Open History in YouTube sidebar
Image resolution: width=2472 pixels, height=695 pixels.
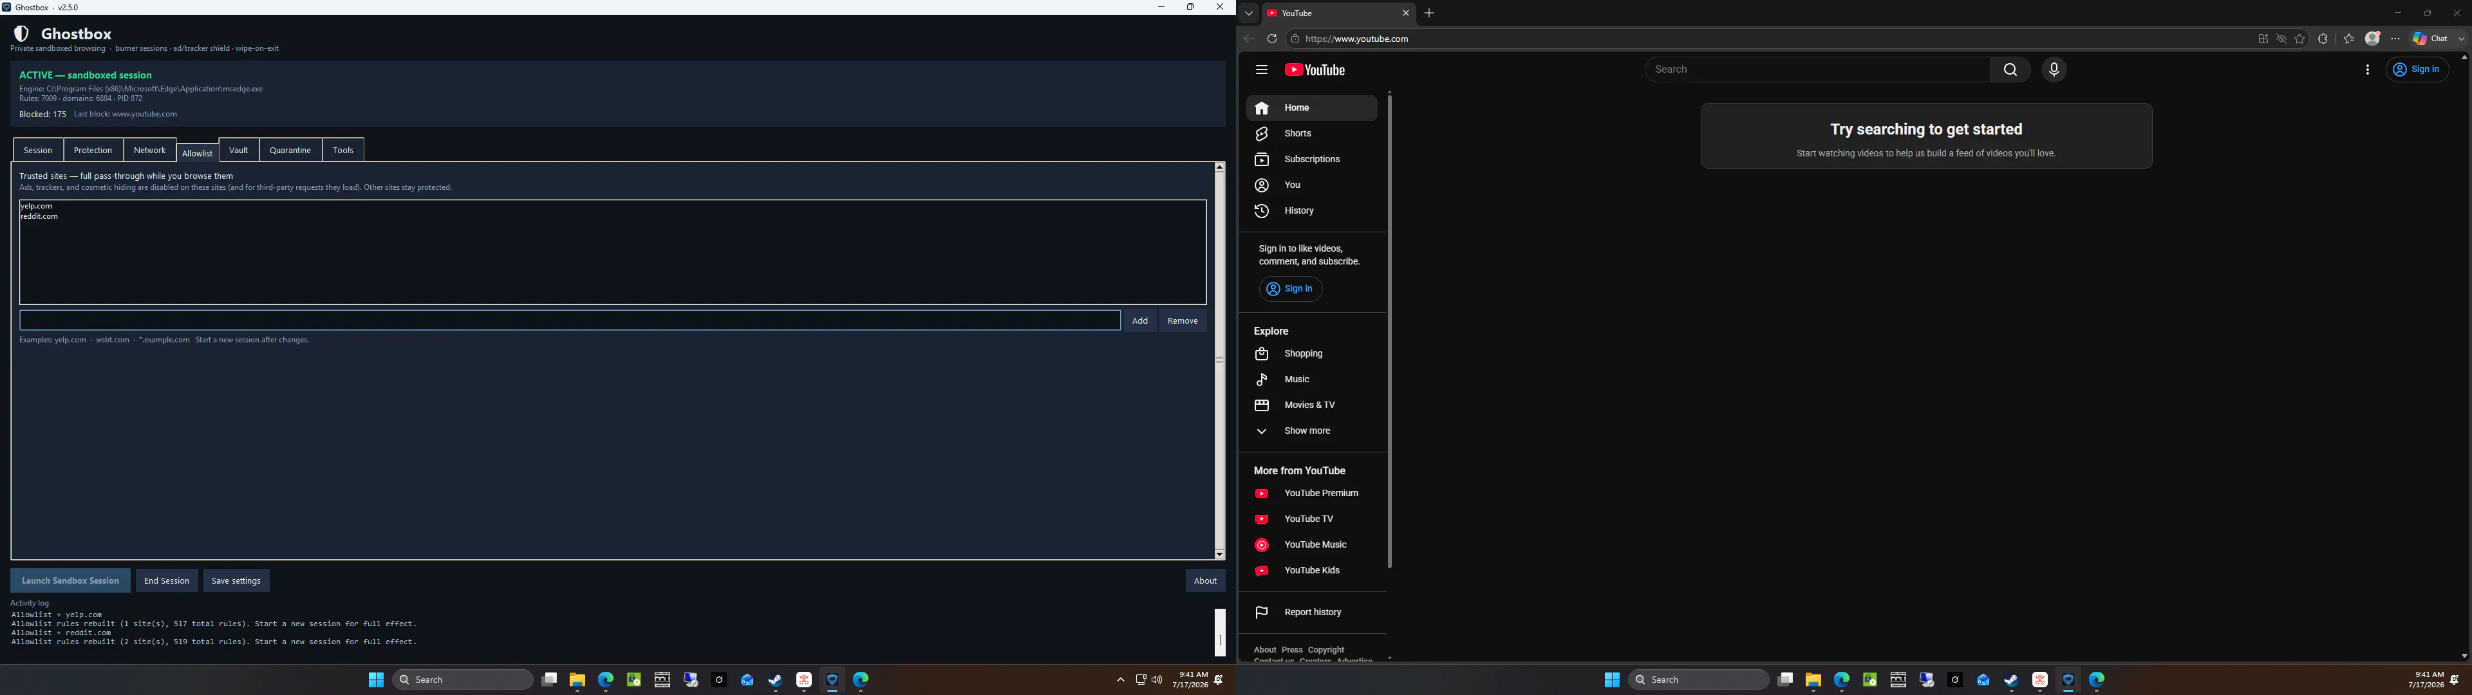1311,211
